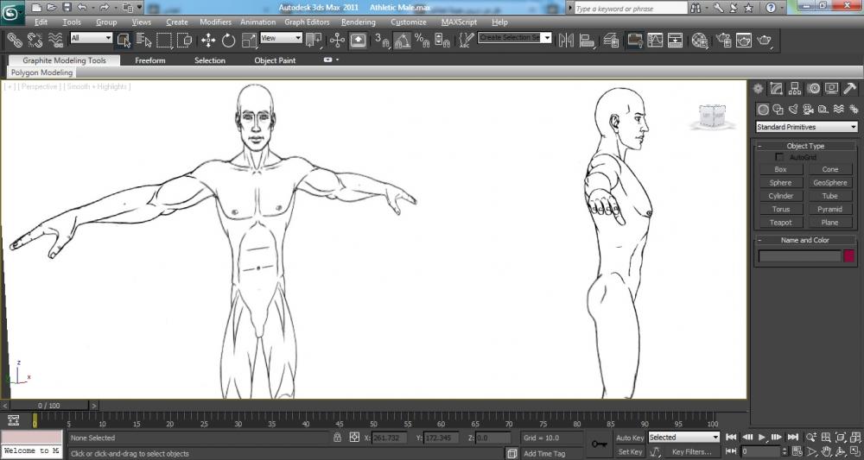This screenshot has width=864, height=460.
Task: Switch to Lights category in Create panel
Action: pyautogui.click(x=793, y=110)
